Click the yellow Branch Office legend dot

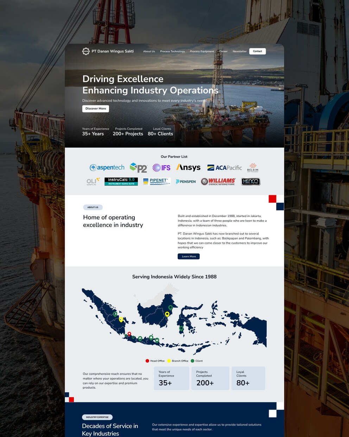[x=169, y=361]
